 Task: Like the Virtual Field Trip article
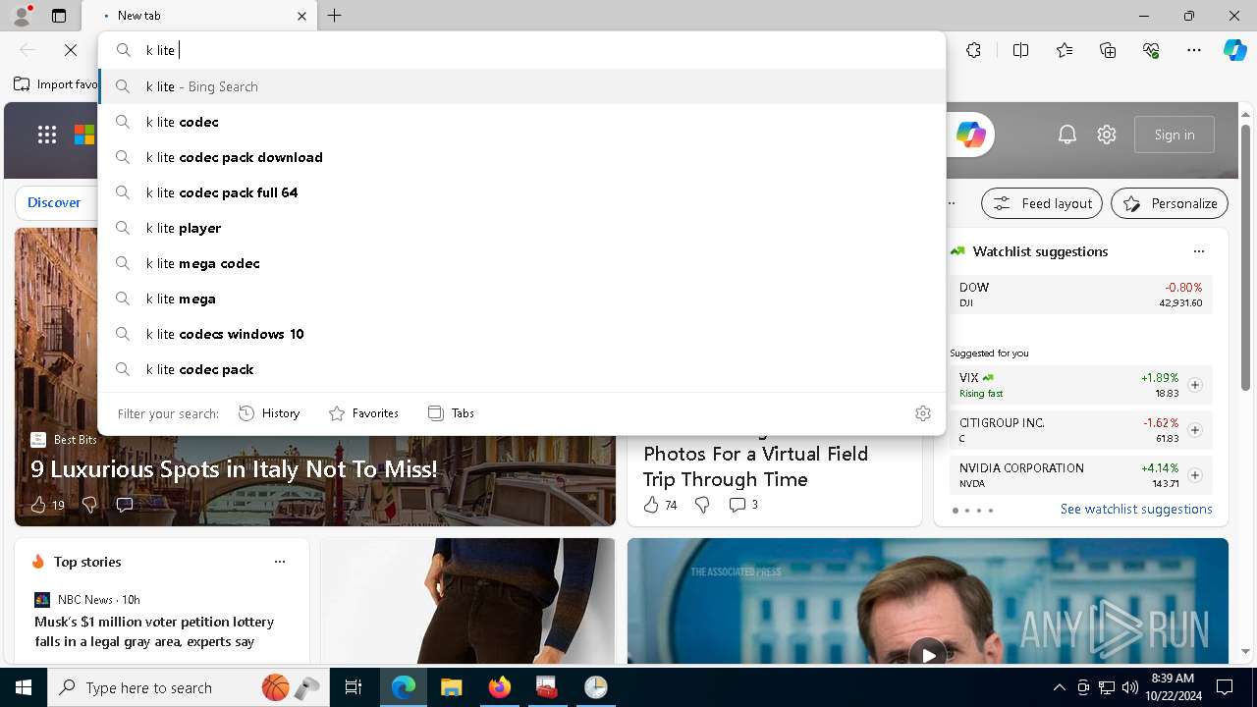(660, 505)
